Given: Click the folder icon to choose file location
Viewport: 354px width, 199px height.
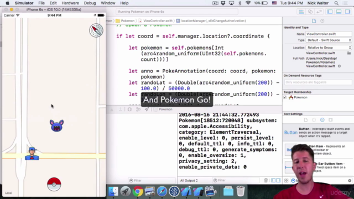Looking at the screenshot, I should tap(349, 53).
